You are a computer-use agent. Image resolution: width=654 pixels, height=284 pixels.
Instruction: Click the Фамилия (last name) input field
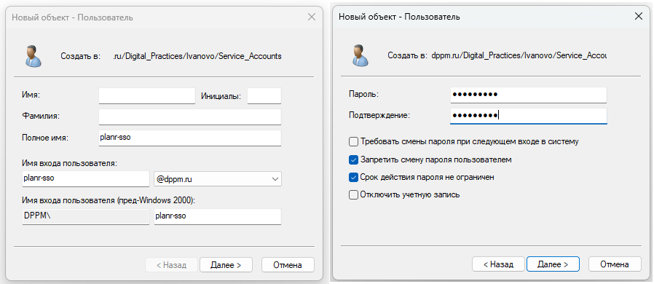click(x=190, y=117)
